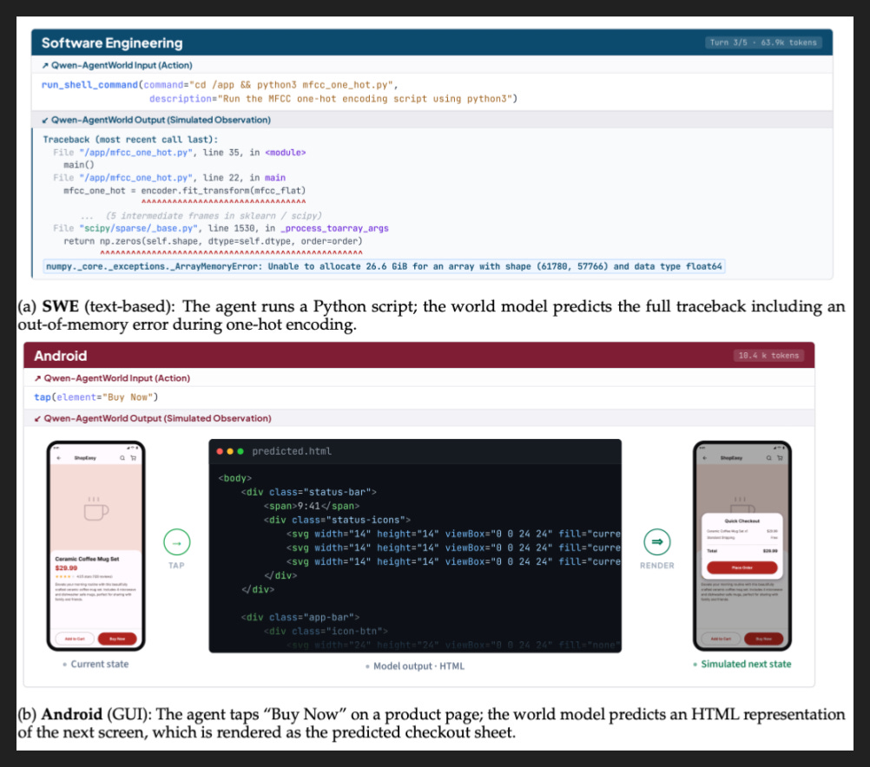Click the green dot on predicted.html window
Image resolution: width=870 pixels, height=767 pixels.
(x=241, y=451)
